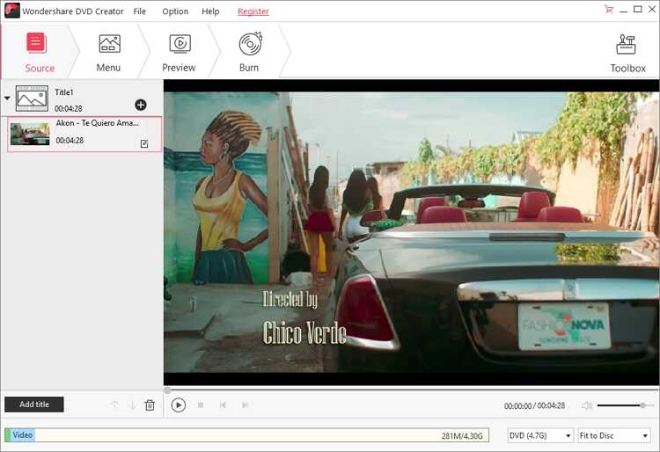Click the Register link
The width and height of the screenshot is (660, 452).
click(253, 11)
